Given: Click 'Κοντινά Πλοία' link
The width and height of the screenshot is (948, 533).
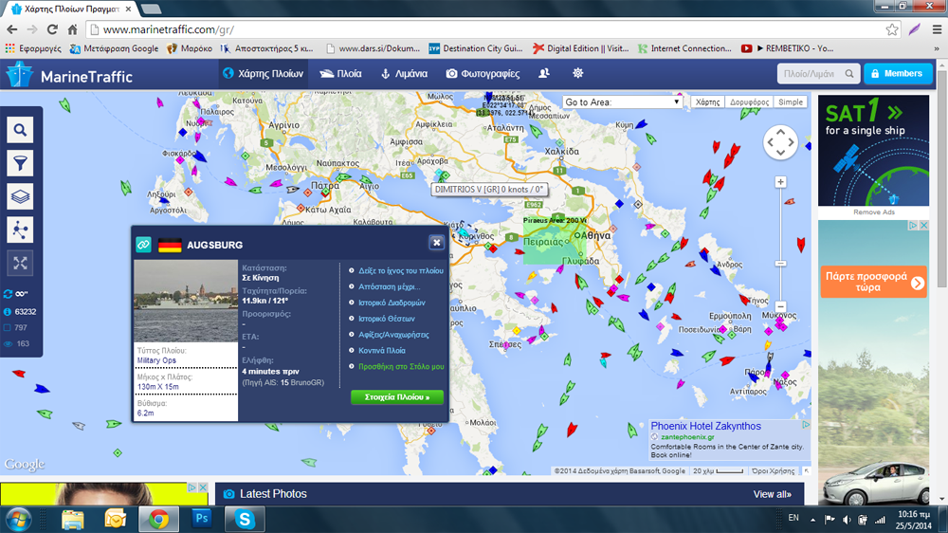Looking at the screenshot, I should (381, 350).
